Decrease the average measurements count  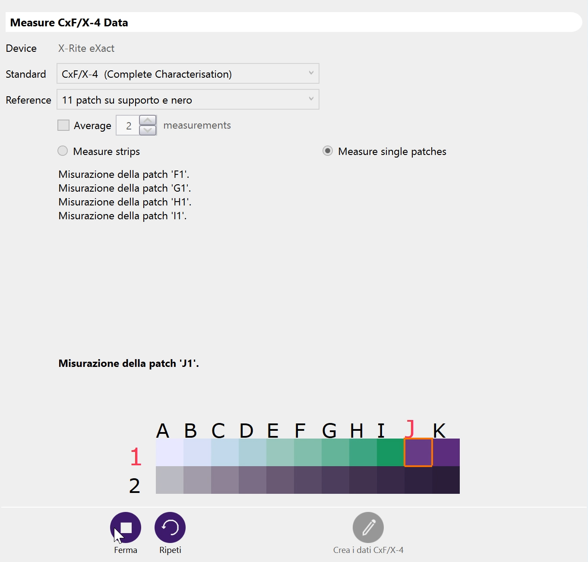[x=148, y=130]
